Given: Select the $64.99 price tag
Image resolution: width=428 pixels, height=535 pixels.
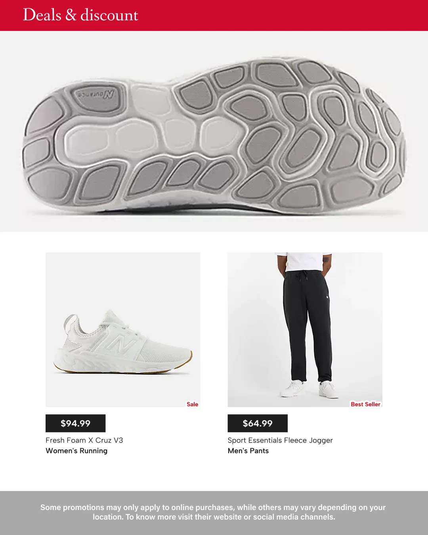Looking at the screenshot, I should tap(258, 423).
